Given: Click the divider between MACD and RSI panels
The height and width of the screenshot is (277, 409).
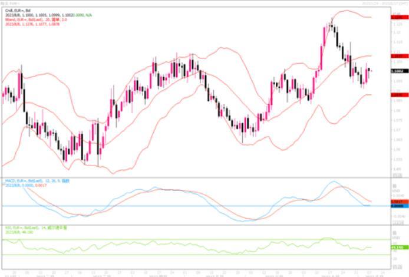Looking at the screenshot, I should pyautogui.click(x=194, y=225).
